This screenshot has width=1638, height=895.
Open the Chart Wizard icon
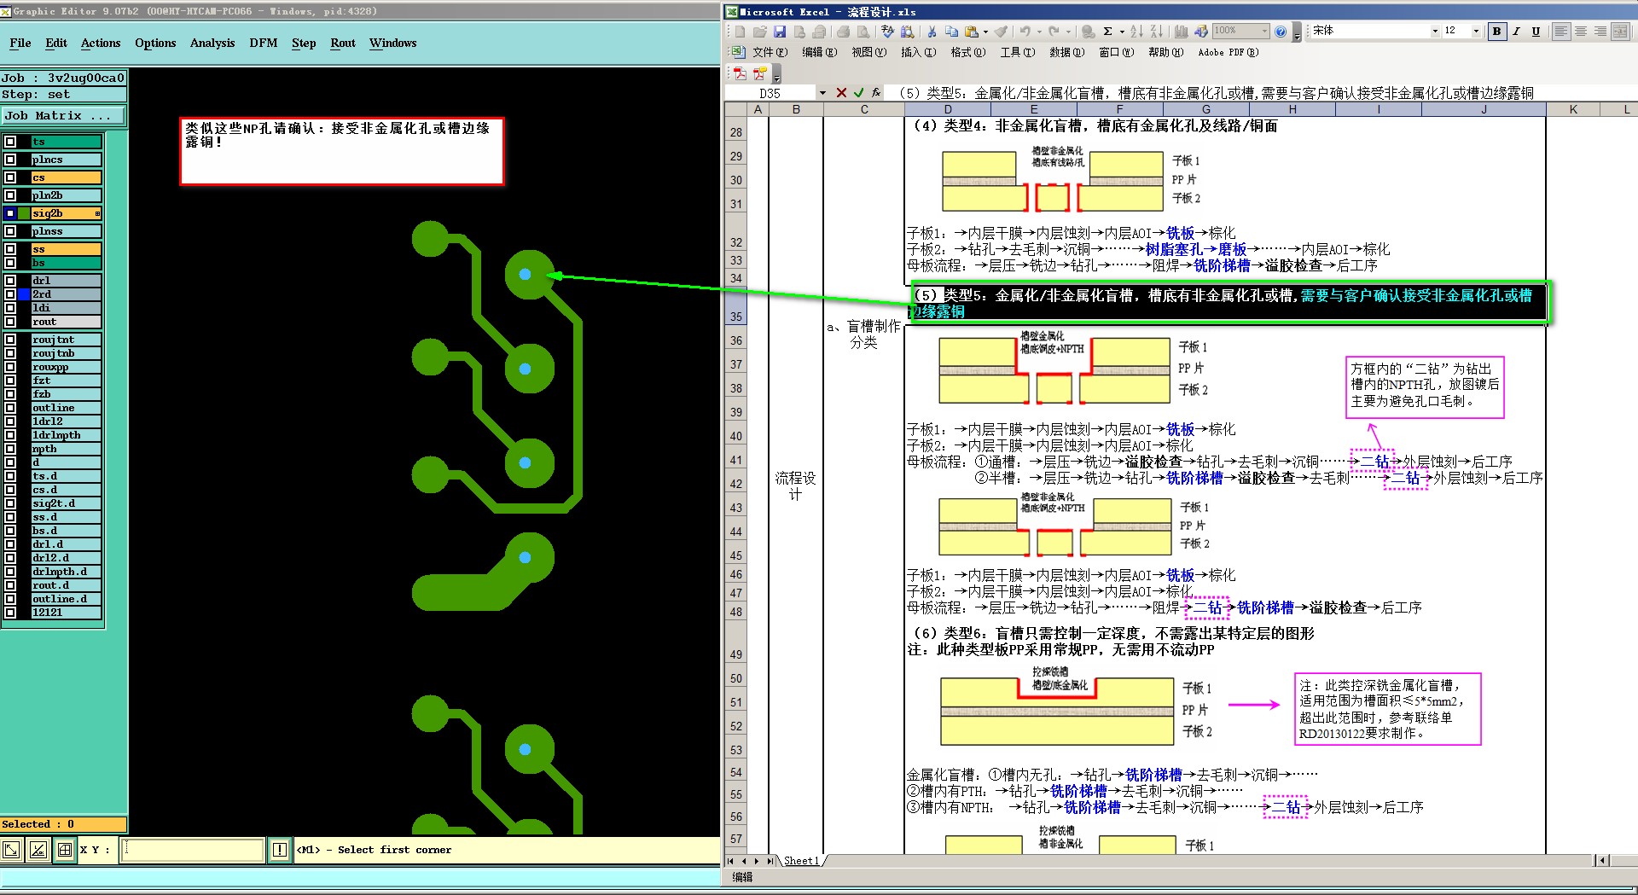[x=1181, y=32]
